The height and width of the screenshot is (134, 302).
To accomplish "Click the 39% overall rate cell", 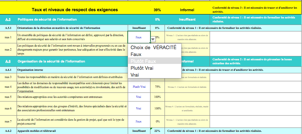I will coord(157,10).
